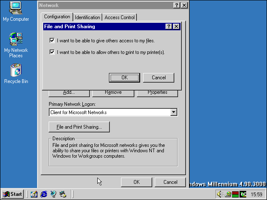Screen dimensions: 267x200
Task: Open the Recycle Bin icon
Action: (x=16, y=73)
